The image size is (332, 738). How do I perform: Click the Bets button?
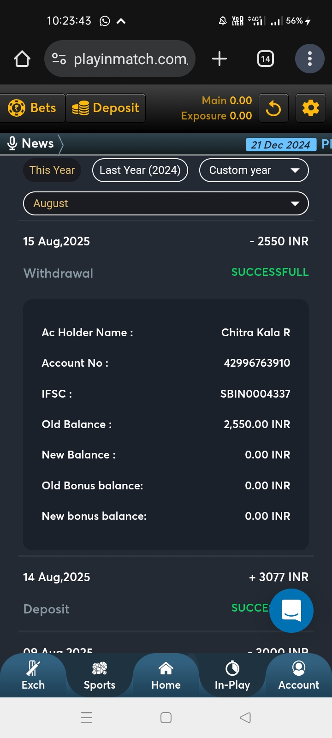pos(32,108)
